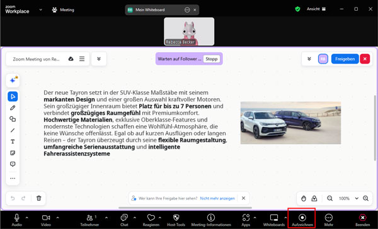This screenshot has height=229, width=378.
Task: Open the shapes tool
Action: click(13, 119)
